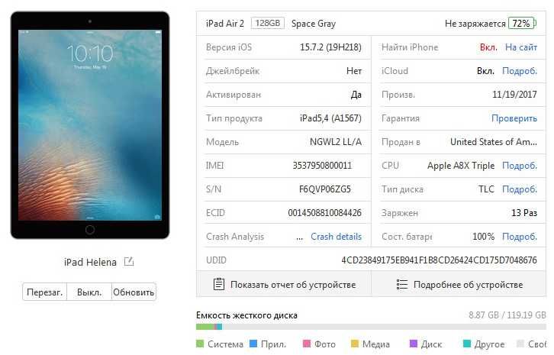Click the UDID value string
This screenshot has width=554, height=355.
tap(439, 260)
